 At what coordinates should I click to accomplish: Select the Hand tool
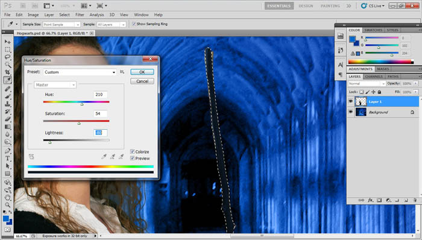point(7,198)
